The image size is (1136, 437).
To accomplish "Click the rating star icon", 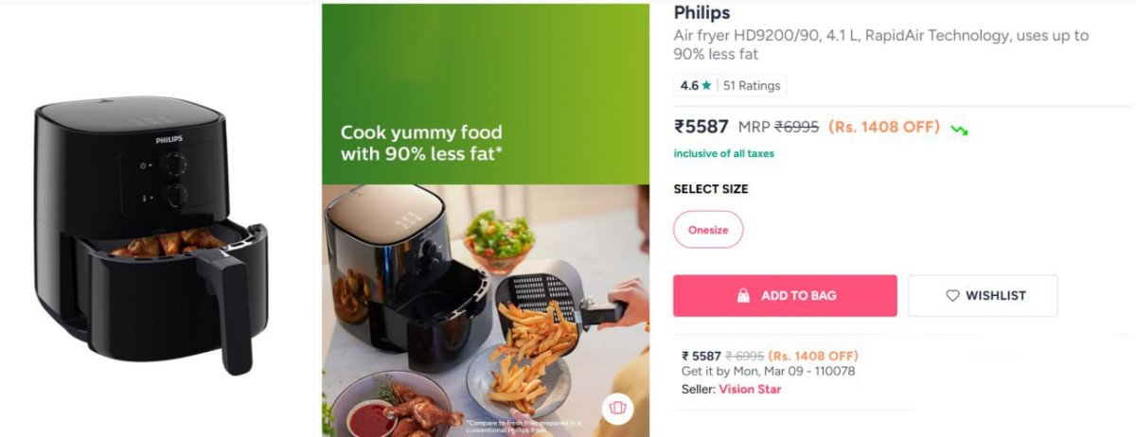I will [x=706, y=86].
